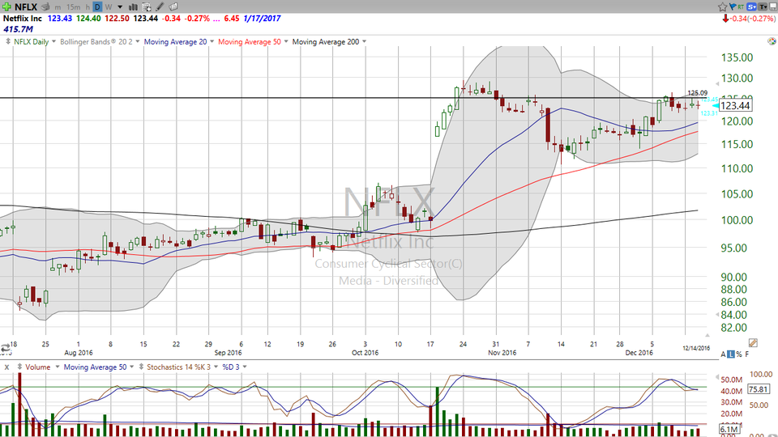778x437 pixels.
Task: Toggle the favorite star icon
Action: (722, 7)
